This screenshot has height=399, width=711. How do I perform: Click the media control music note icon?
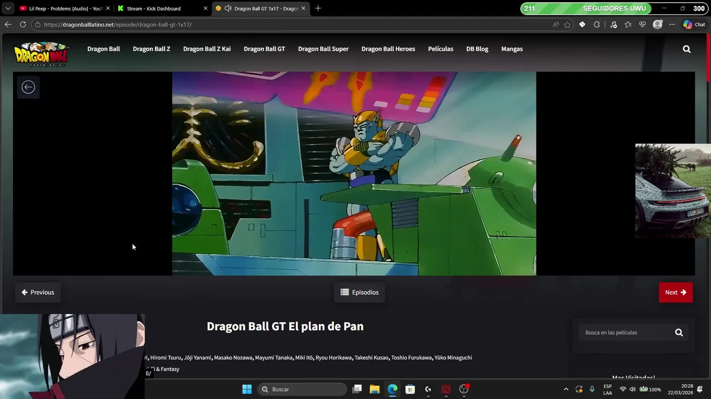tap(613, 24)
